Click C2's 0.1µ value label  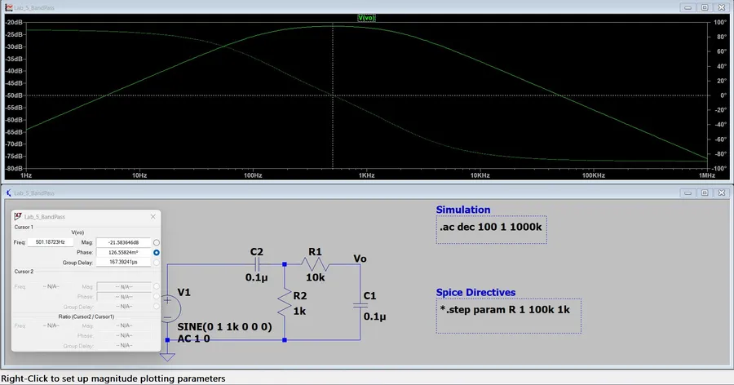click(x=257, y=278)
